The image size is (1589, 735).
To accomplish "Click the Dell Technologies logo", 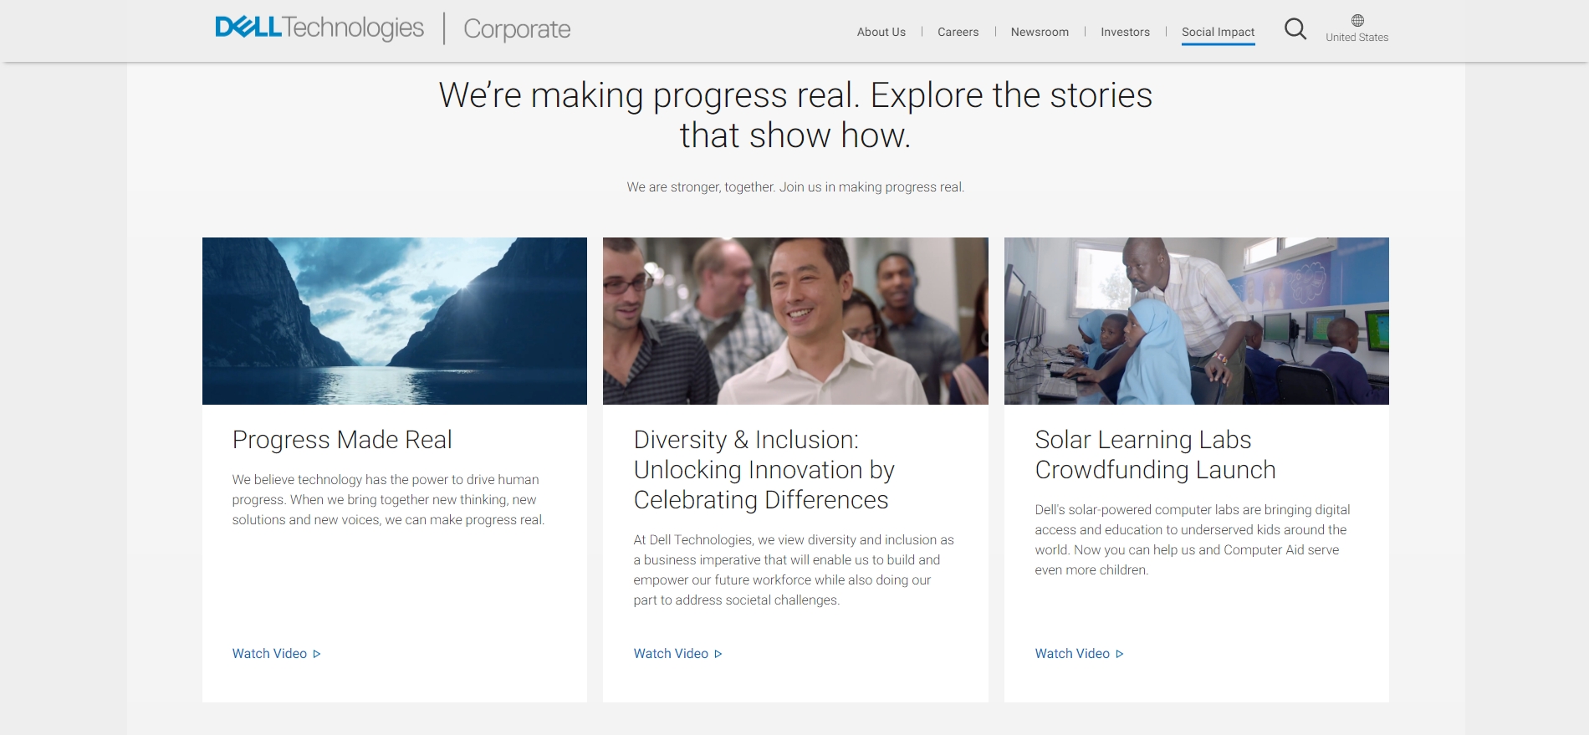I will pos(319,28).
